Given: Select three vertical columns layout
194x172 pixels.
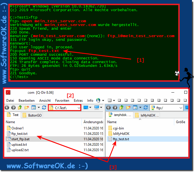Looking at the screenshot, I should click(165, 100).
